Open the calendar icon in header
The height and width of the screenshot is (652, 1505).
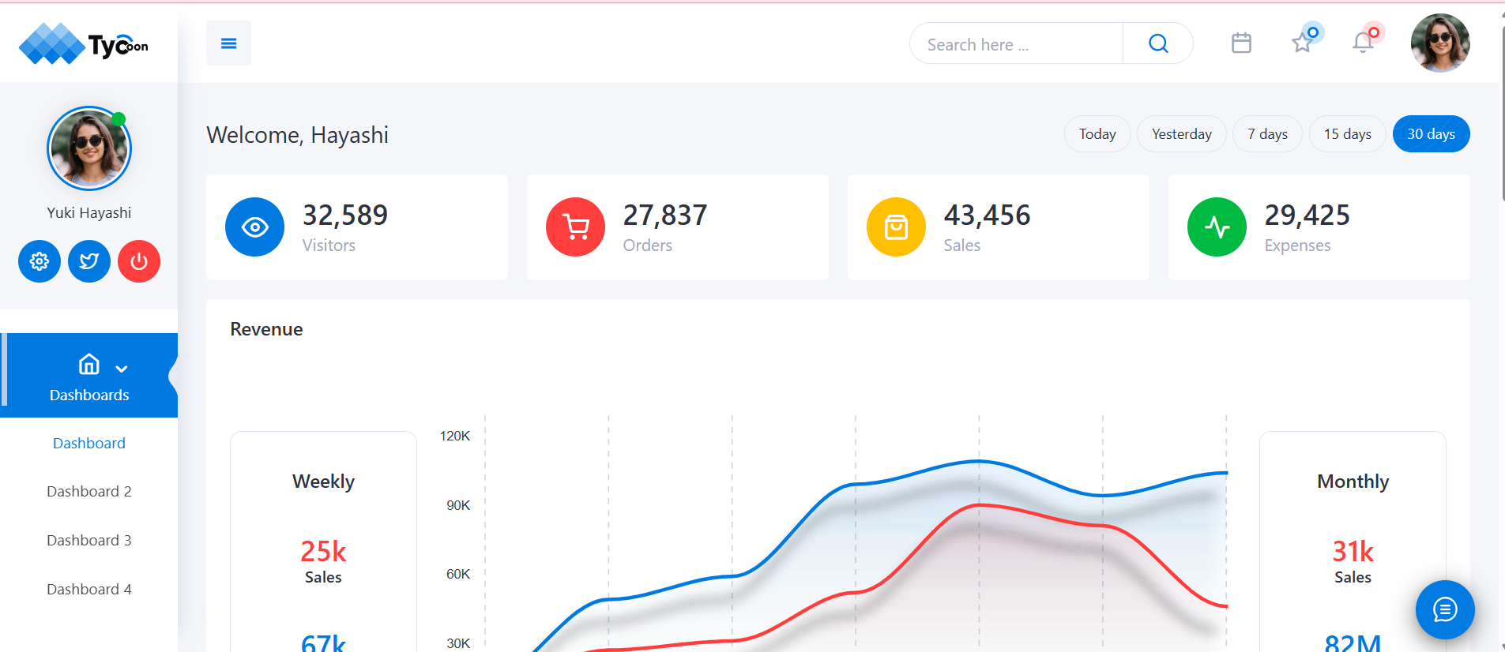[x=1241, y=43]
